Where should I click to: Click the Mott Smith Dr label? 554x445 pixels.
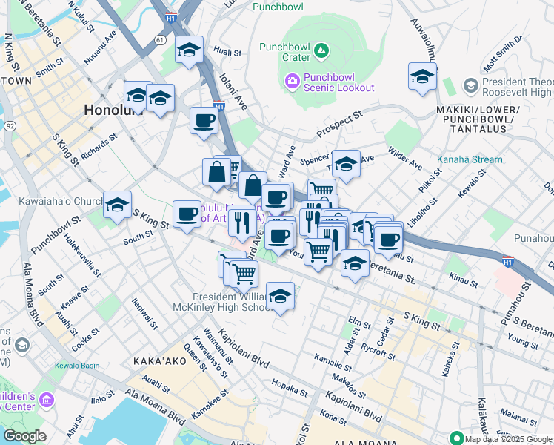[502, 53]
